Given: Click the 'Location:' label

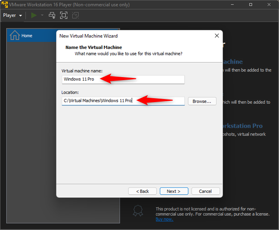Looking at the screenshot, I should click(x=70, y=93).
